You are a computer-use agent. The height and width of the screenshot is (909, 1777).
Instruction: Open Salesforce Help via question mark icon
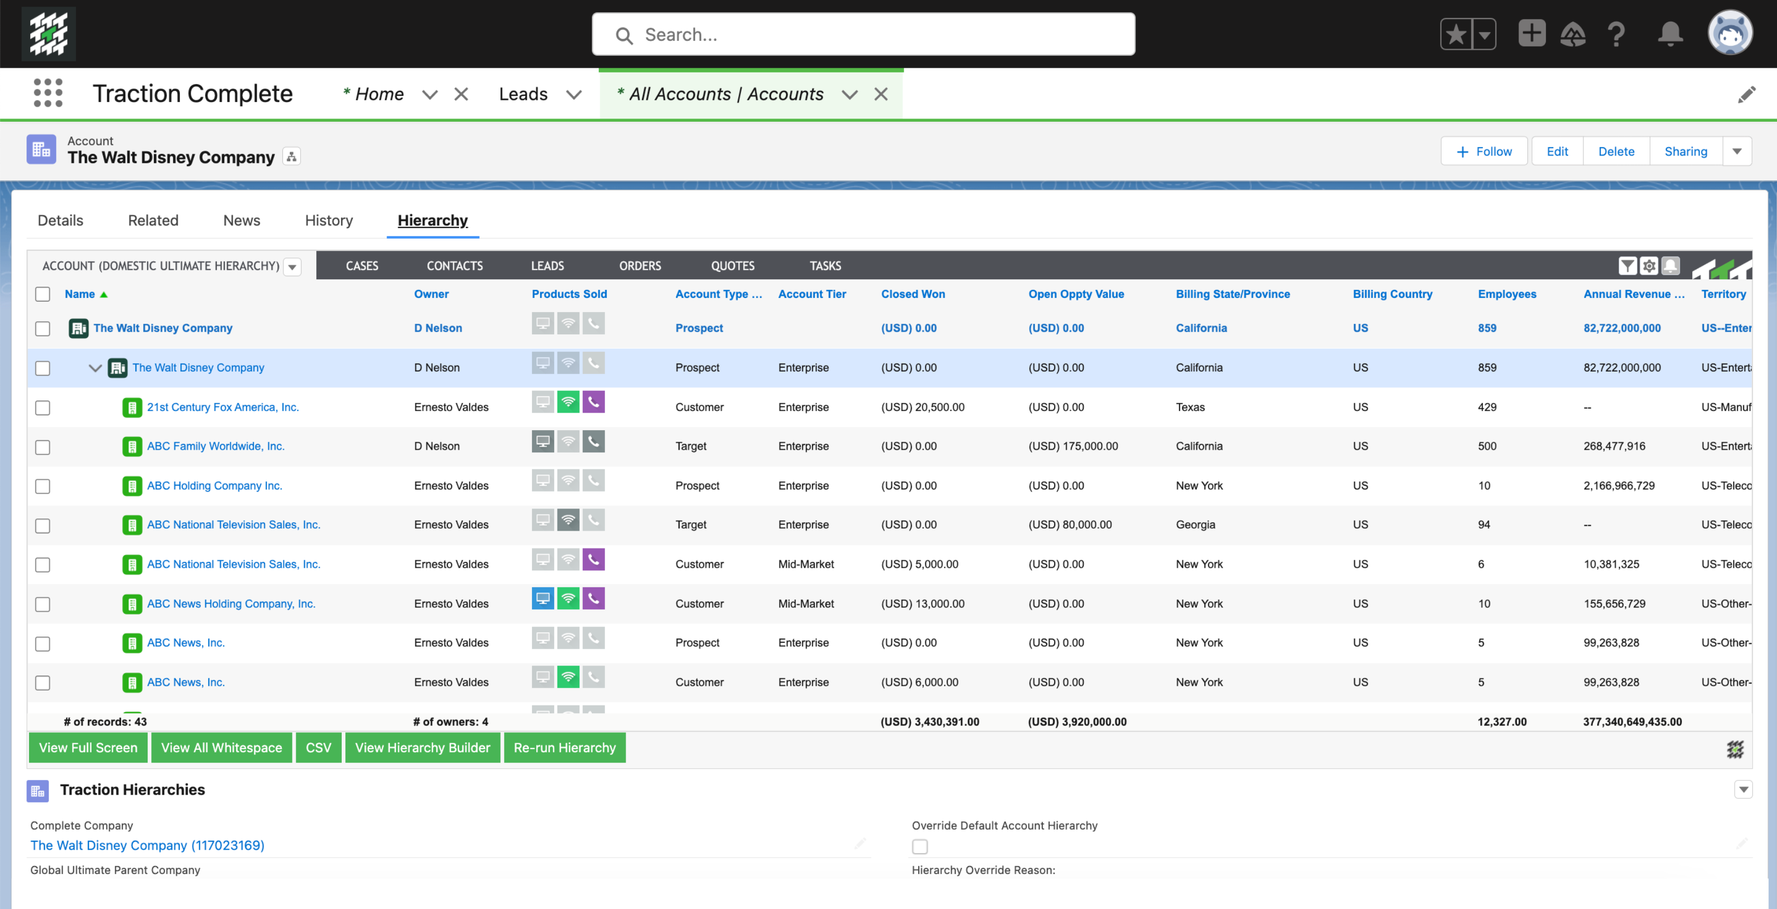pyautogui.click(x=1616, y=33)
